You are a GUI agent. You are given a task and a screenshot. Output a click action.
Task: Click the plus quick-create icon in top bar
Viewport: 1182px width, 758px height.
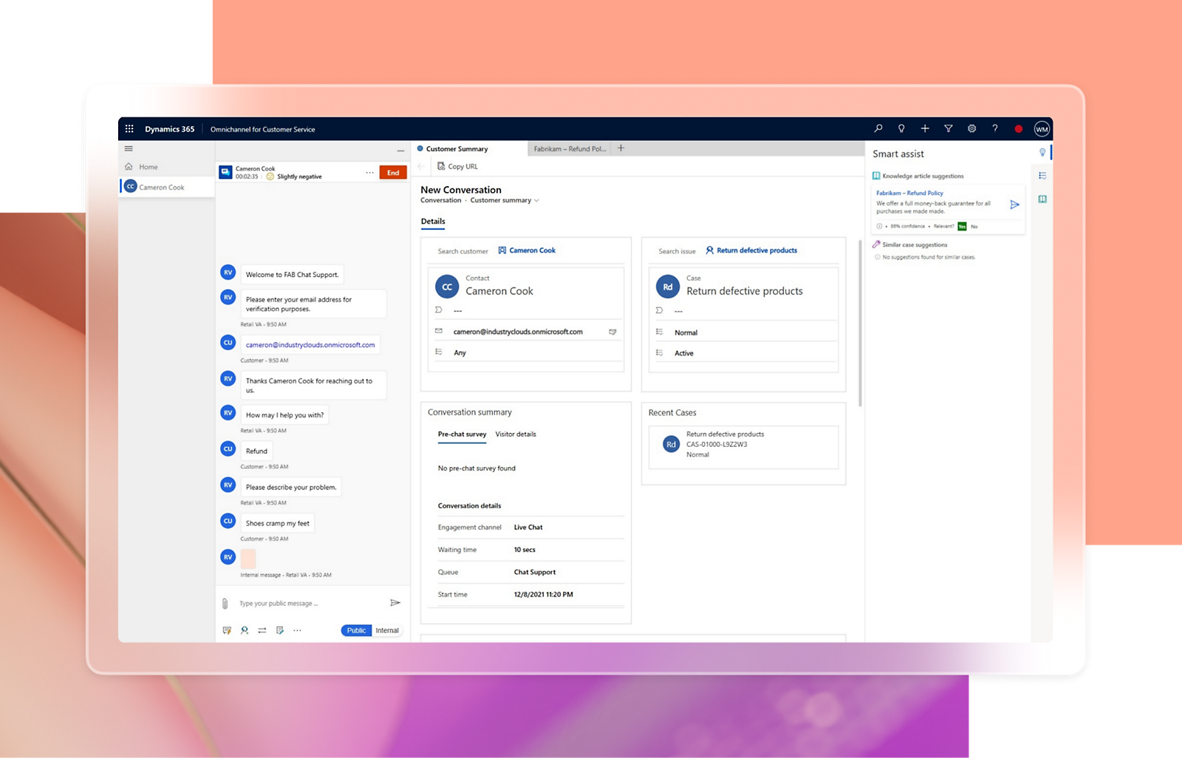click(x=925, y=129)
